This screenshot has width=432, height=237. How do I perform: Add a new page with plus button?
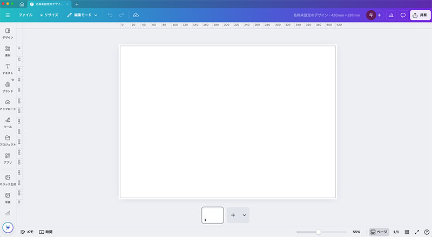click(233, 215)
